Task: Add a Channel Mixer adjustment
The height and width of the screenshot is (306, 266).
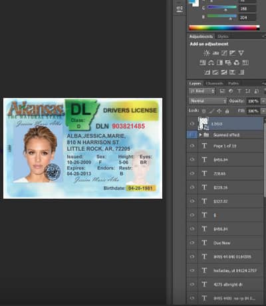Action: pyautogui.click(x=237, y=63)
